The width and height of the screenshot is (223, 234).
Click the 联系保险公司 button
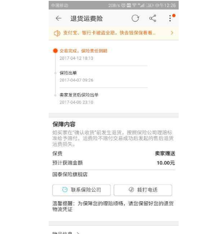[x=81, y=190]
